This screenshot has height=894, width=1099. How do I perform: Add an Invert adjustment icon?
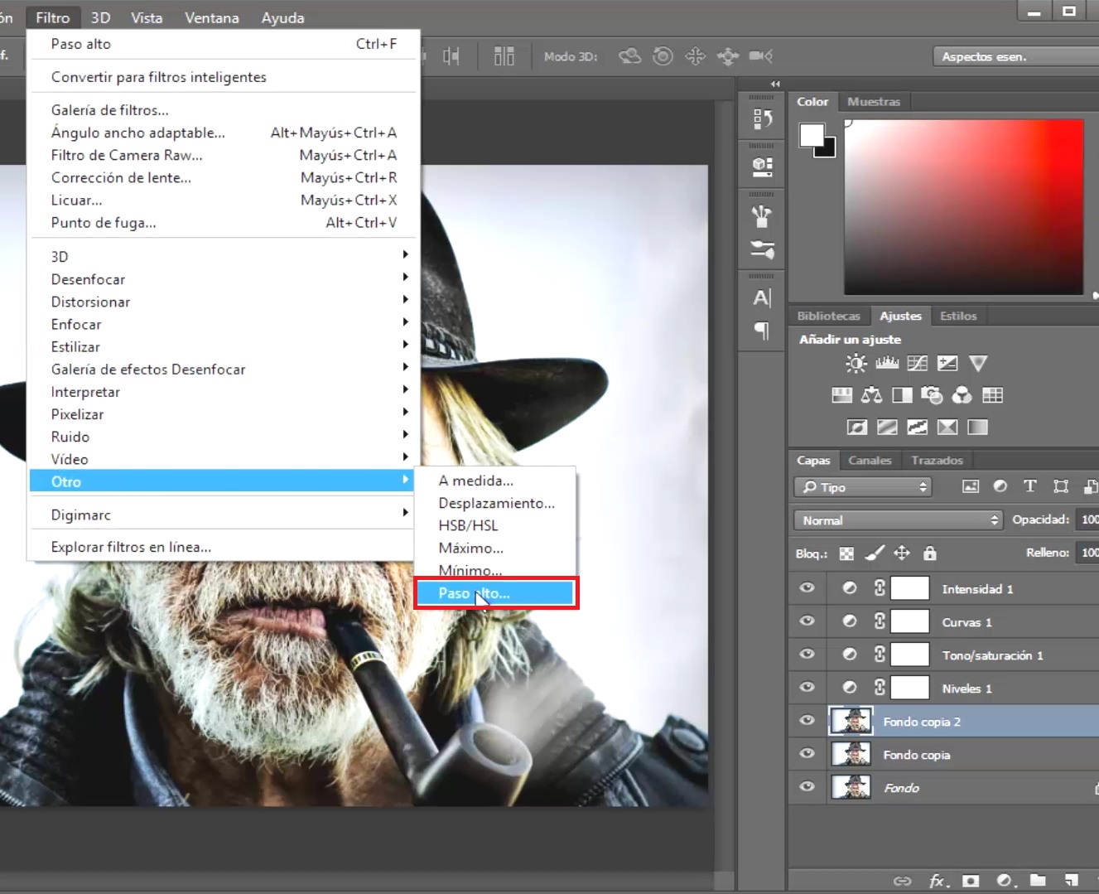coord(857,428)
